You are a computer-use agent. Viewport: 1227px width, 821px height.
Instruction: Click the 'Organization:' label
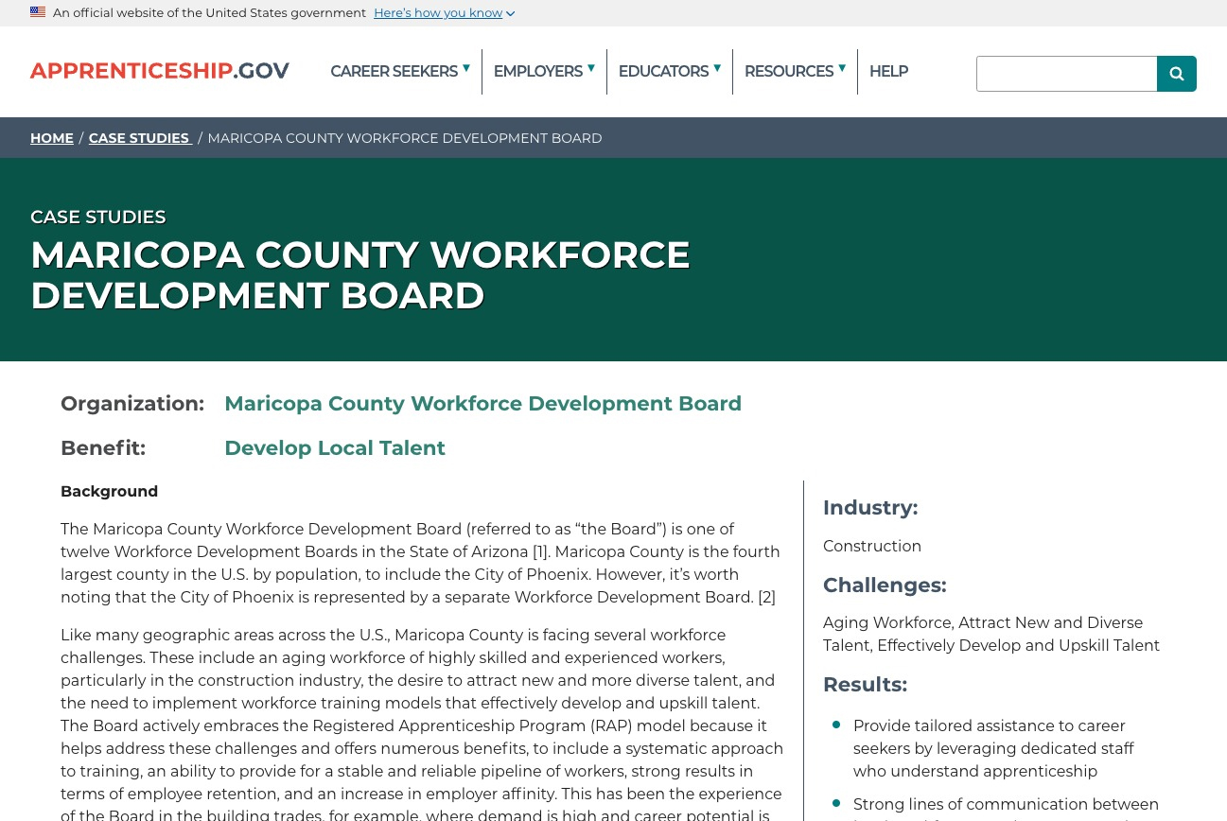[x=132, y=404]
